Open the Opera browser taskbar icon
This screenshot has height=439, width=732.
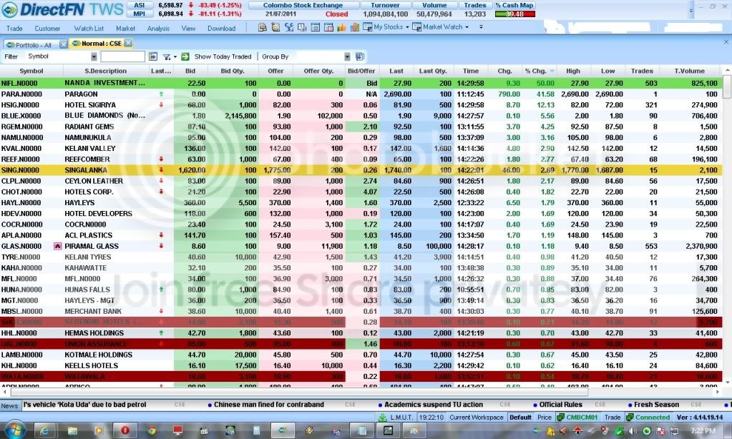(125, 430)
